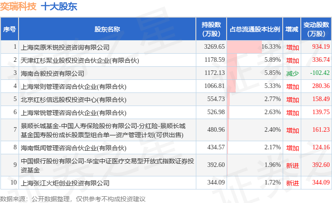Select the 股东名称 column header
332x203 pixels.
click(x=107, y=29)
